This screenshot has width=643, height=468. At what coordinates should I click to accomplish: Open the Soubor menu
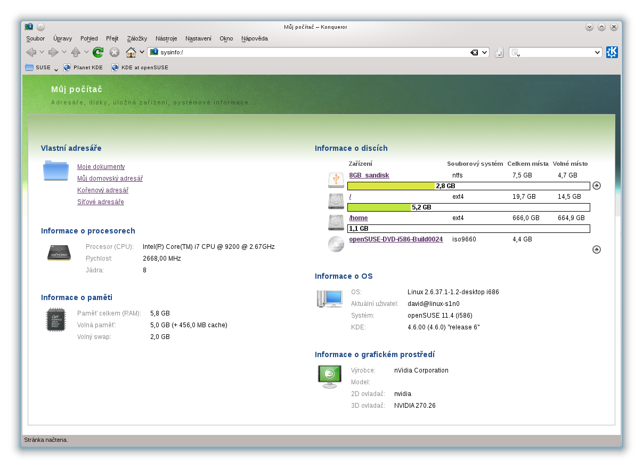click(x=36, y=38)
